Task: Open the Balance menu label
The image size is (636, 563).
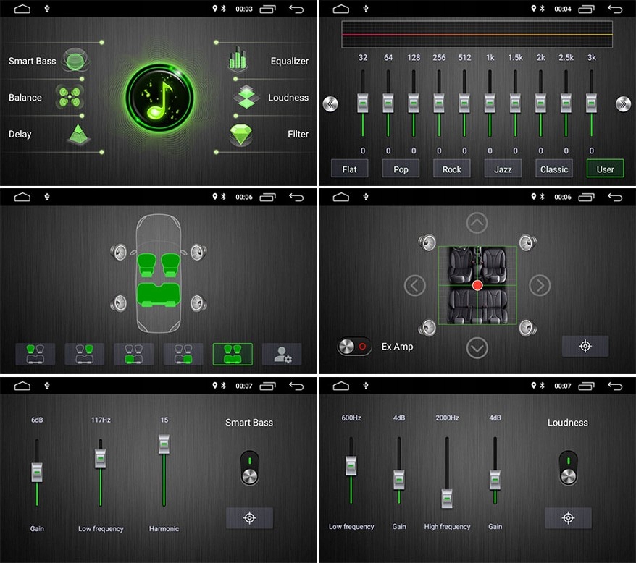Action: click(x=25, y=97)
